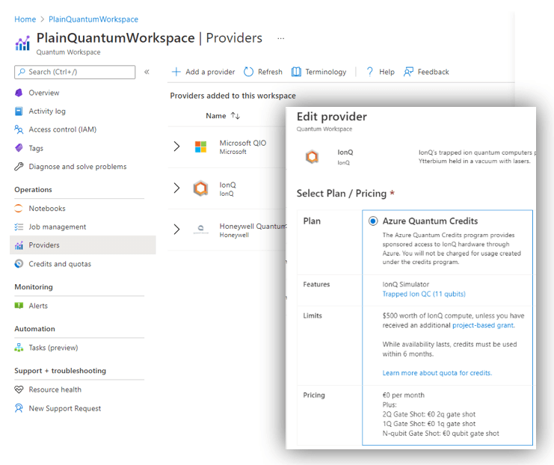Expand the IonQ provider row
The image size is (554, 465).
(176, 188)
